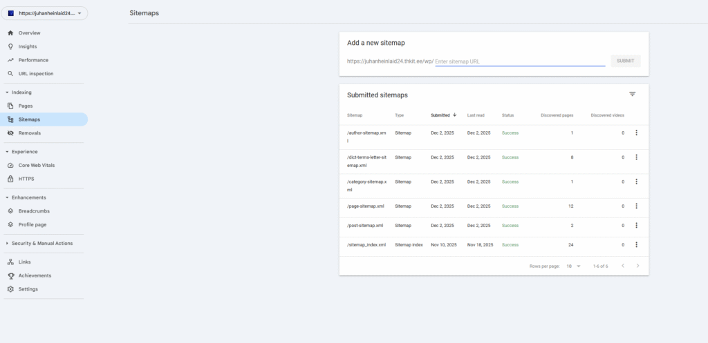Open the /post-sitemap.xml sitemap entry
The image size is (708, 343).
pos(365,226)
